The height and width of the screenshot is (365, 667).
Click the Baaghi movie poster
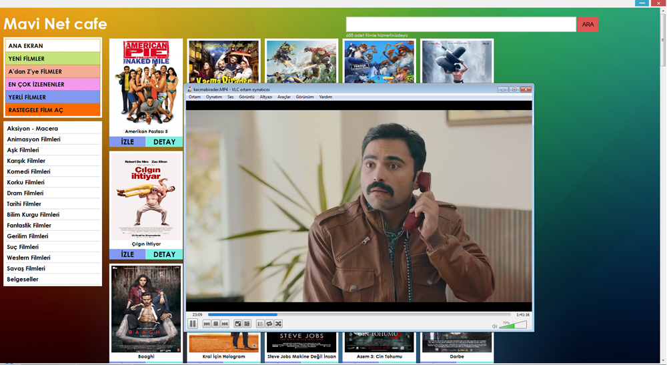click(x=146, y=309)
